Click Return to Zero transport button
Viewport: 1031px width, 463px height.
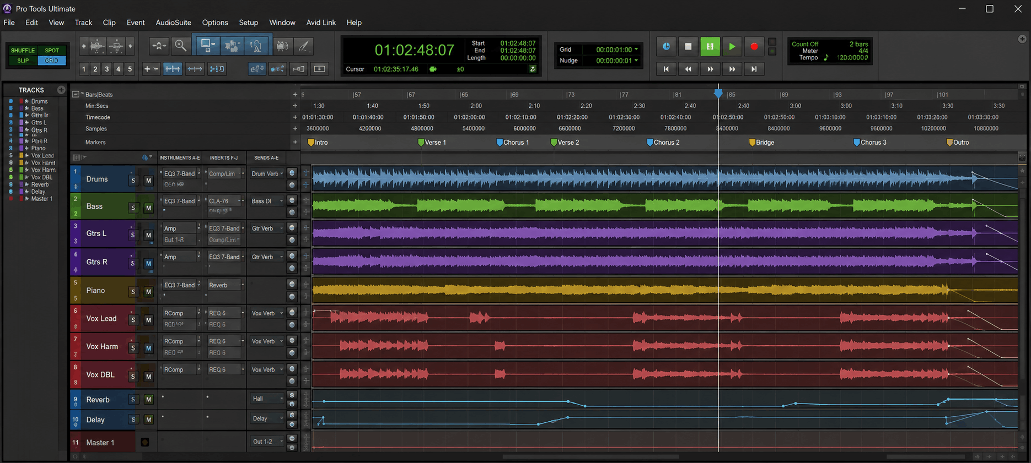click(x=666, y=69)
